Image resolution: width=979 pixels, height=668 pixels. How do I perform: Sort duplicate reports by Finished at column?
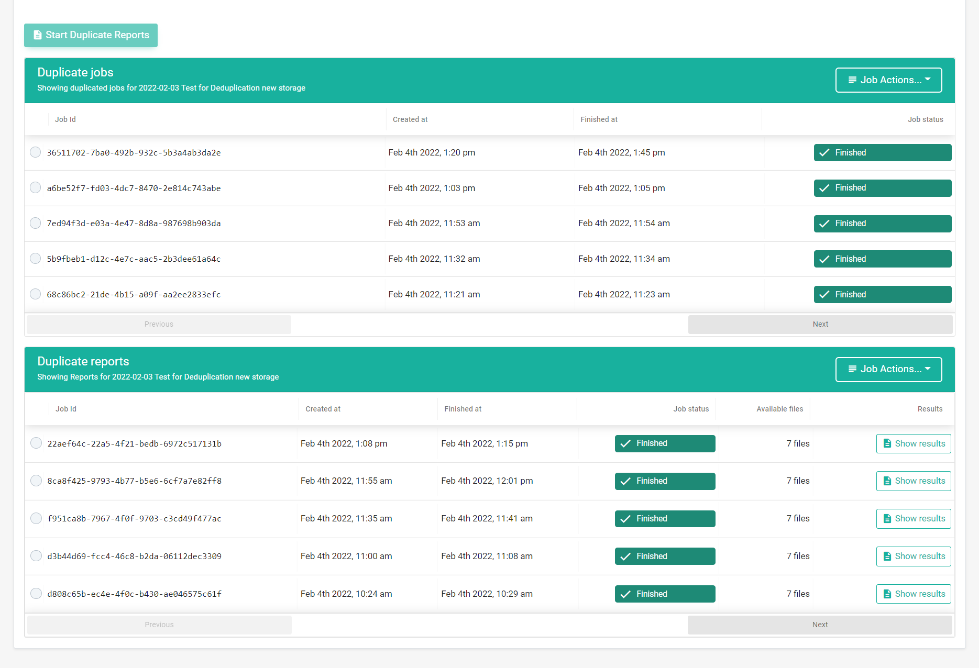[x=463, y=409]
